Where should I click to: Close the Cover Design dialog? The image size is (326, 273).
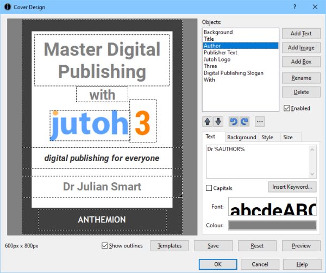pos(315,7)
